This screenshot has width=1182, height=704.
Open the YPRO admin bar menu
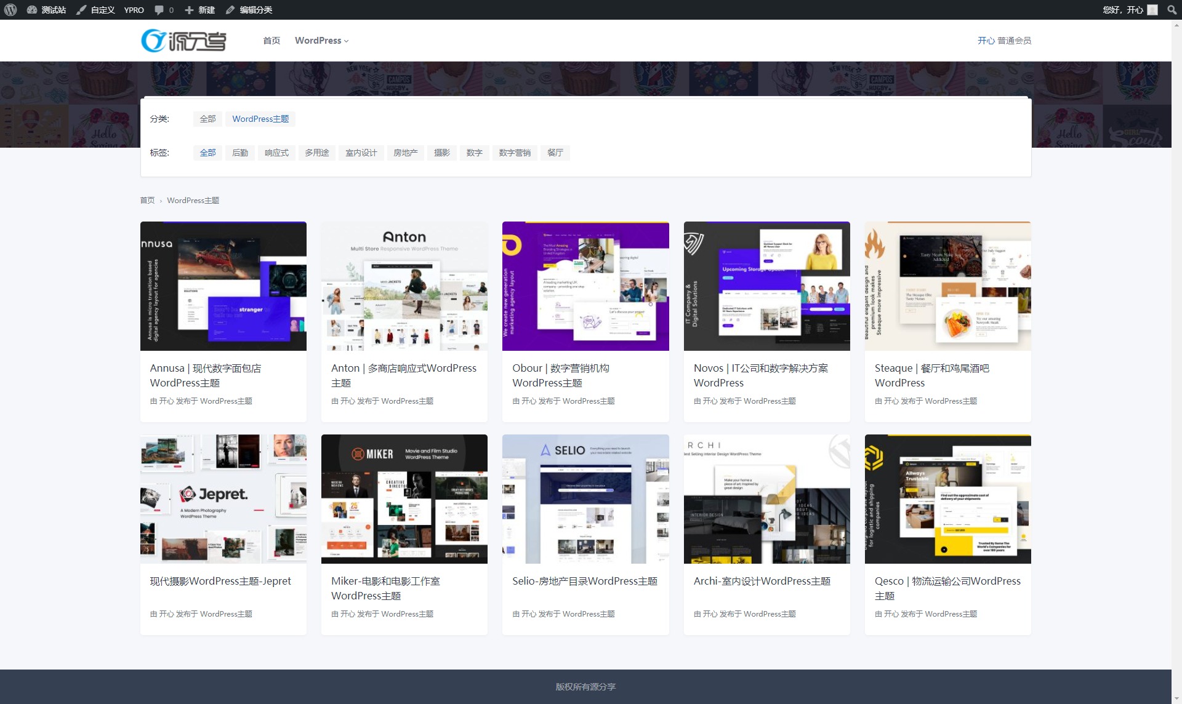point(134,10)
